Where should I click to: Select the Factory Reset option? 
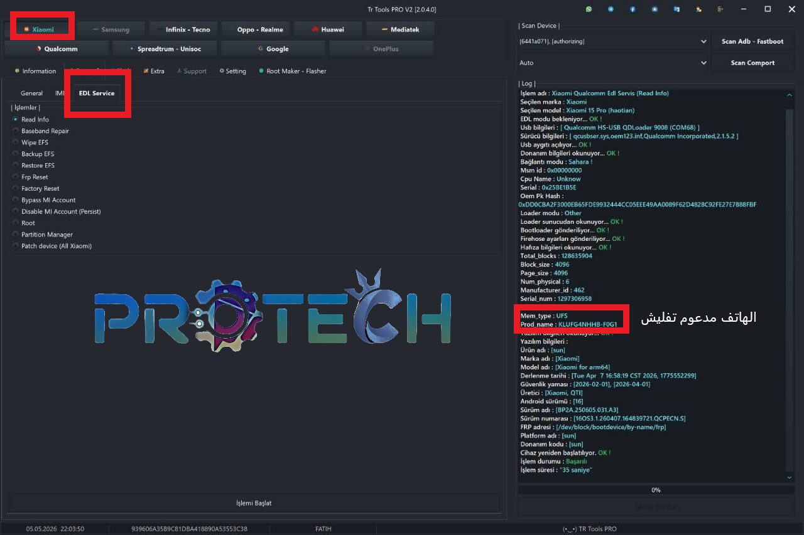36,188
